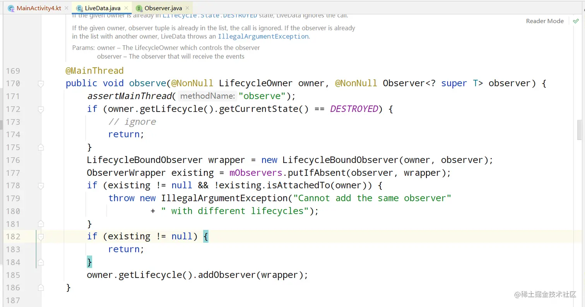Click the observe method name
The width and height of the screenshot is (585, 307).
(x=147, y=83)
